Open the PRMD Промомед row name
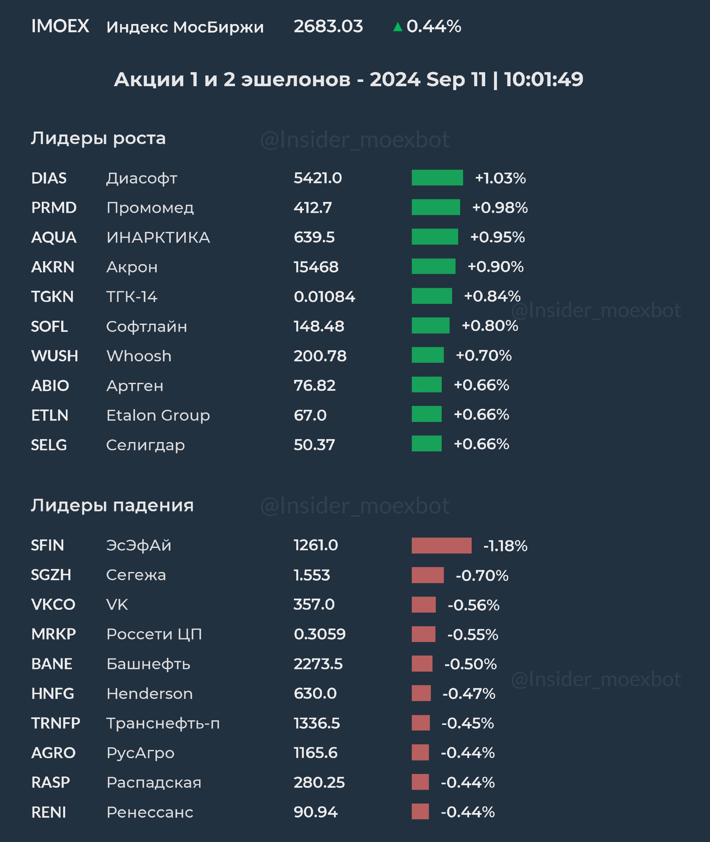This screenshot has height=842, width=710. pyautogui.click(x=150, y=208)
